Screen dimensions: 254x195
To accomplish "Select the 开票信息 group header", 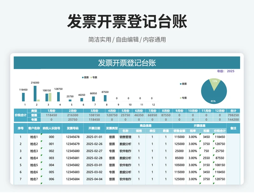I will tap(199, 126).
